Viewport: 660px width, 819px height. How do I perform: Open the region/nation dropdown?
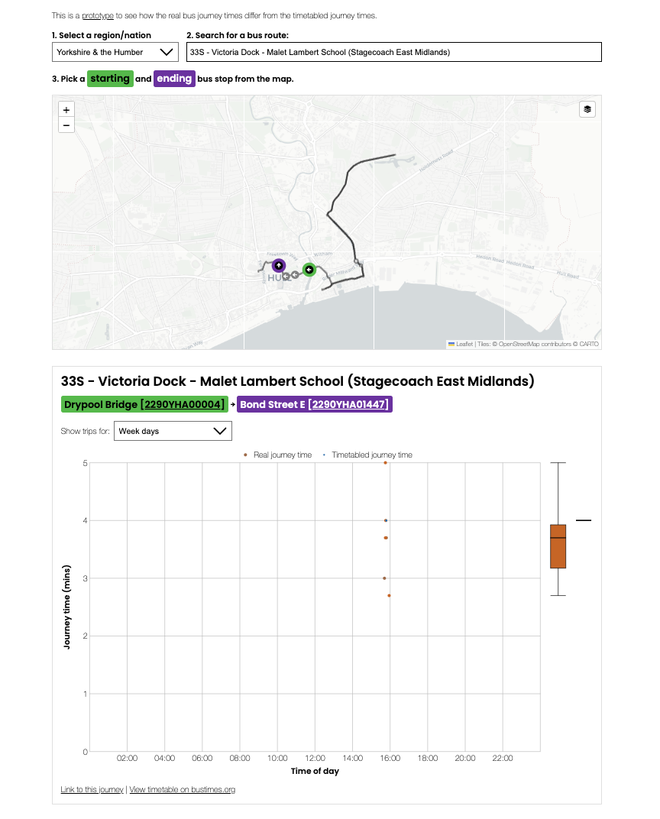[115, 52]
